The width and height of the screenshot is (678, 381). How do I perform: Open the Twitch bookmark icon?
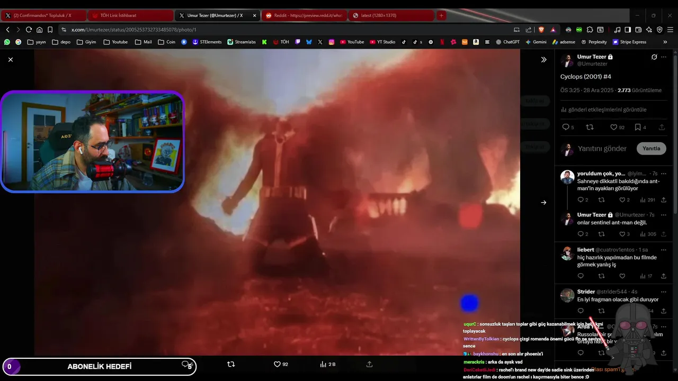(298, 42)
